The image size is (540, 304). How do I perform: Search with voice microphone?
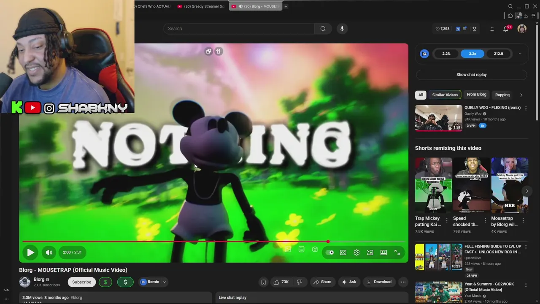(x=342, y=29)
